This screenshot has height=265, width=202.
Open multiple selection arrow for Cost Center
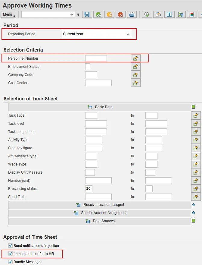pos(136,83)
